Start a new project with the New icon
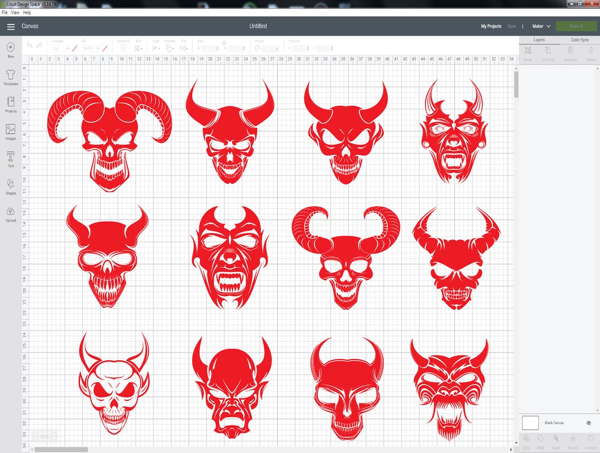 (11, 49)
